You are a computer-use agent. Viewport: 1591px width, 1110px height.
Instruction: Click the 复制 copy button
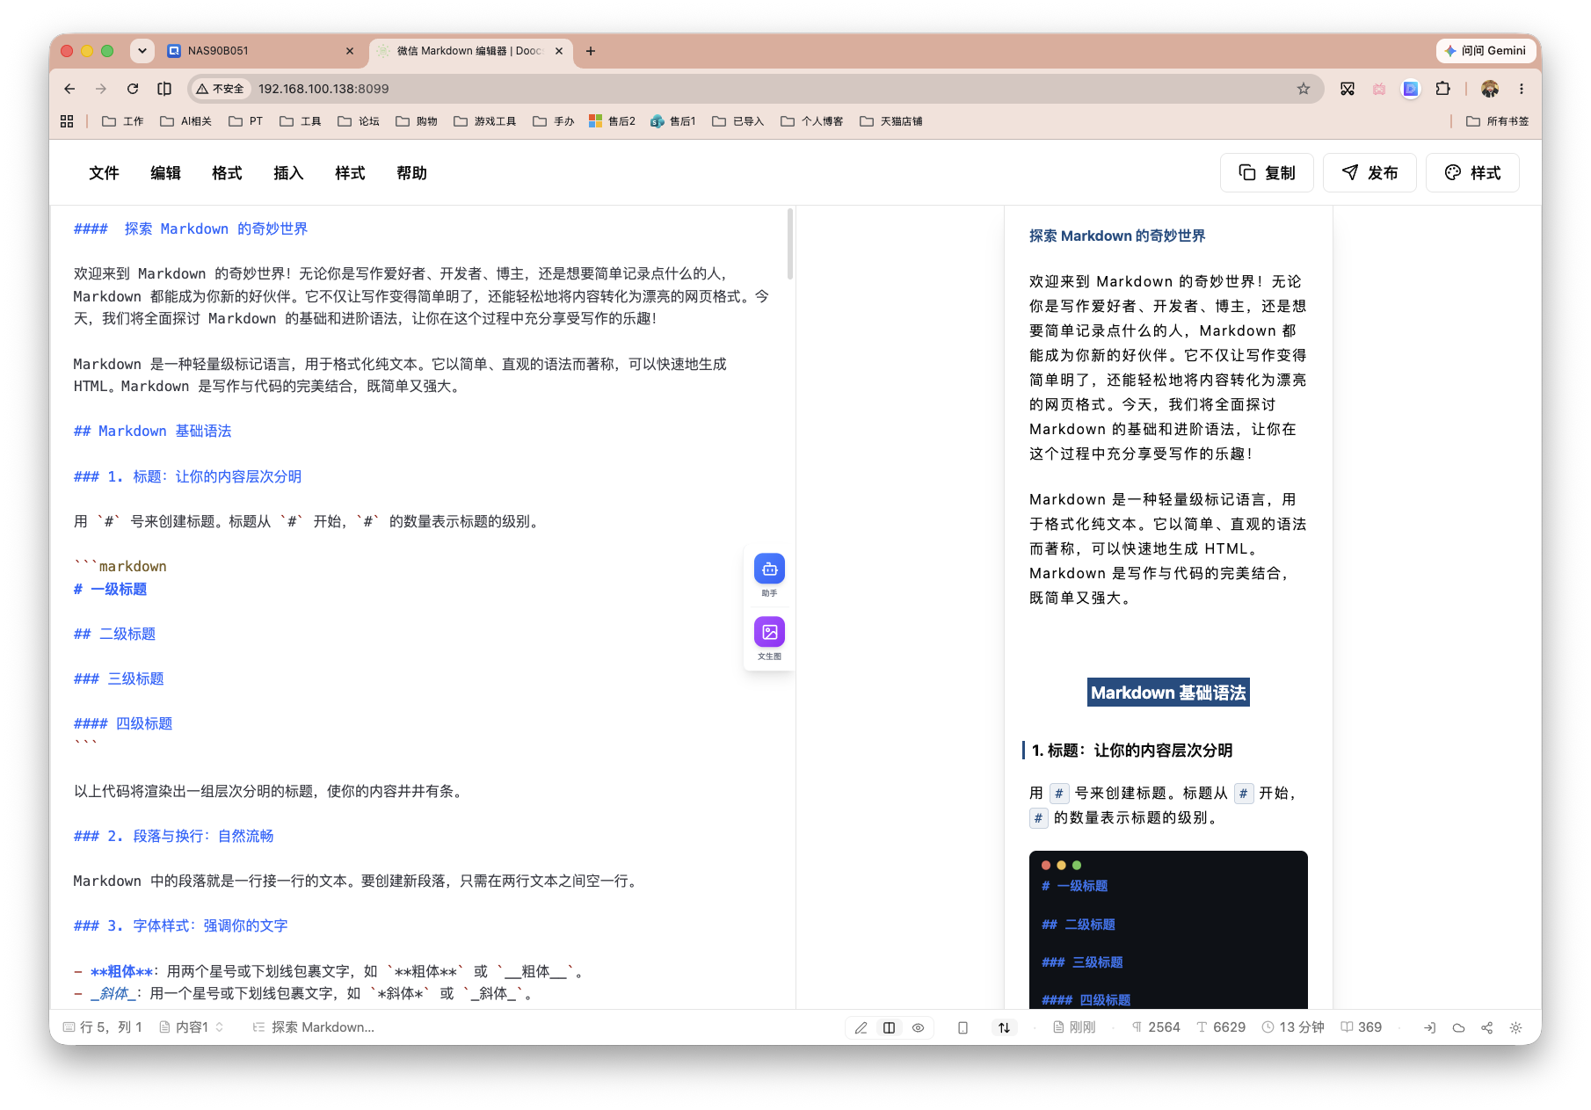click(x=1267, y=173)
